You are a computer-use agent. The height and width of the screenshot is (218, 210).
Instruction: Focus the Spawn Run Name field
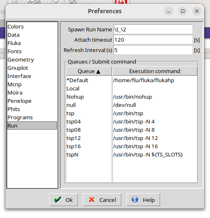153,29
